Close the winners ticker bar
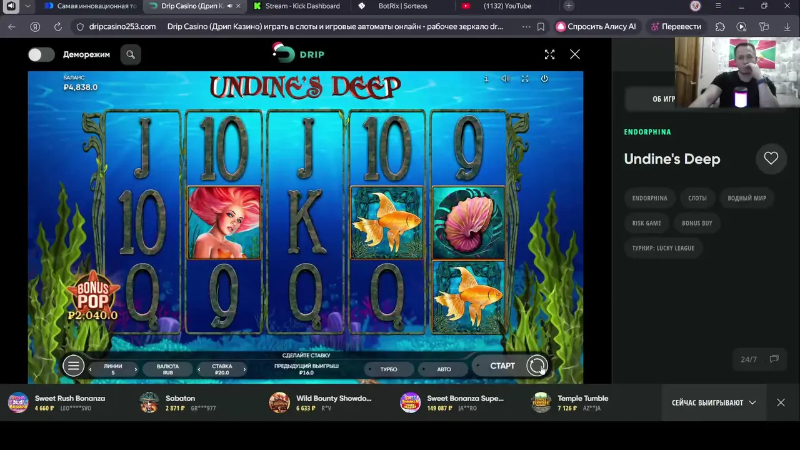The height and width of the screenshot is (450, 800). (781, 402)
